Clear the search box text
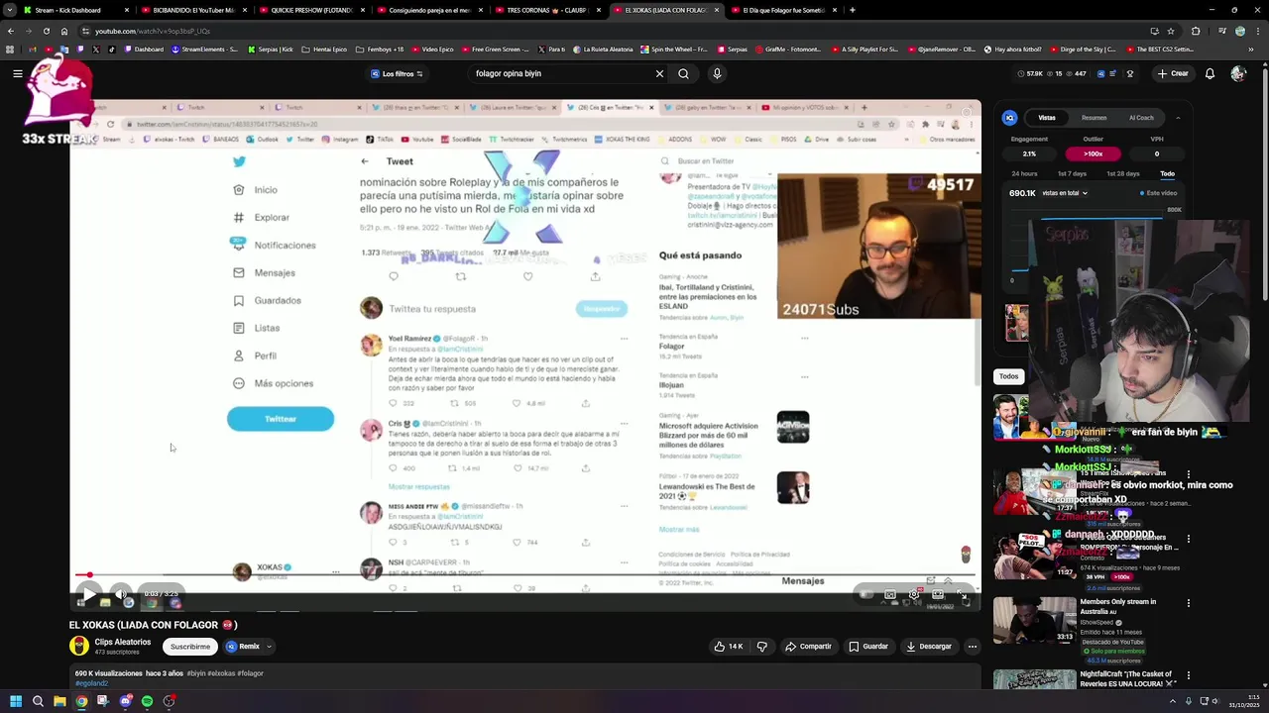The image size is (1269, 713). point(659,73)
